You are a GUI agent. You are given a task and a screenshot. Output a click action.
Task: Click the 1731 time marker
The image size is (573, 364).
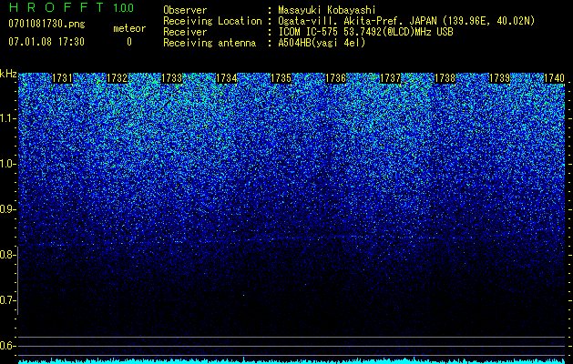(62, 78)
